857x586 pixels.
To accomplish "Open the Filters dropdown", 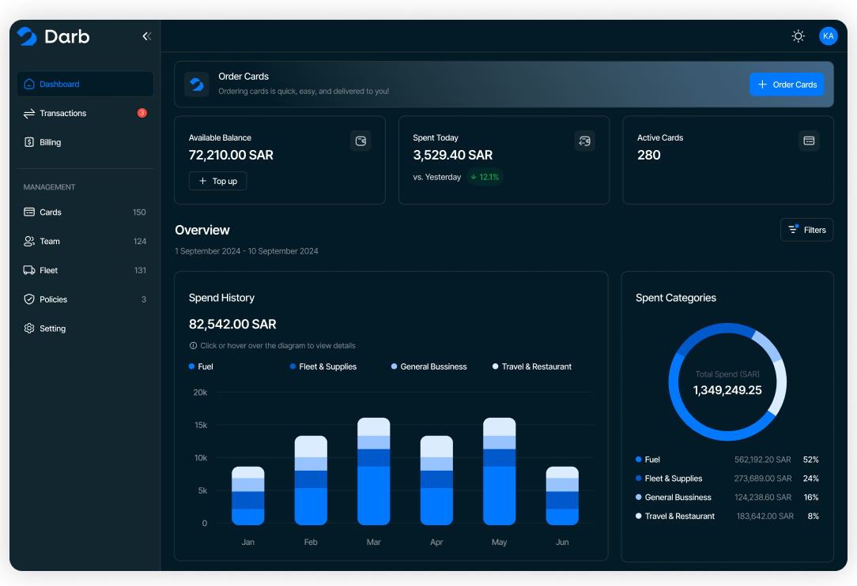I will (806, 230).
